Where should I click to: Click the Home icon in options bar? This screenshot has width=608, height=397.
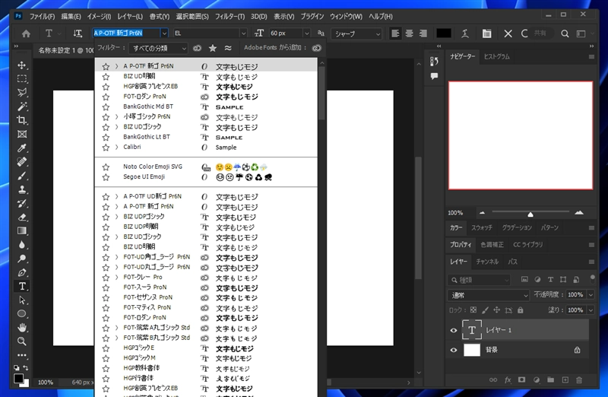pyautogui.click(x=26, y=33)
